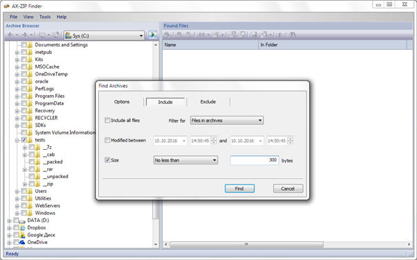Image resolution: width=417 pixels, height=260 pixels.
Task: Click the Cancel button in Find Archives
Action: tap(288, 189)
